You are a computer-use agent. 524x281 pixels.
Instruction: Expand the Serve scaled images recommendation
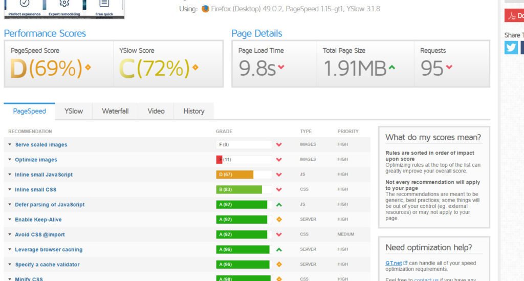click(41, 145)
